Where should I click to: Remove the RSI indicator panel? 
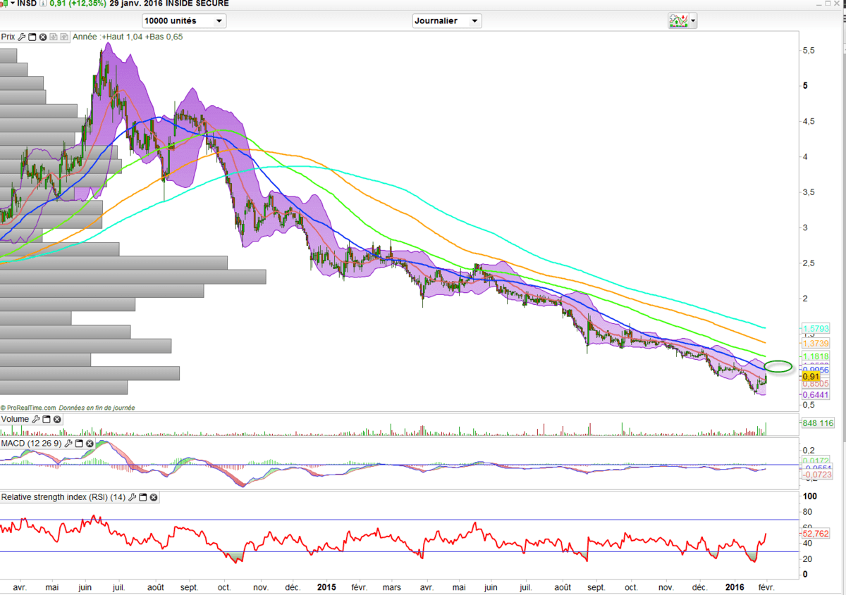(154, 497)
